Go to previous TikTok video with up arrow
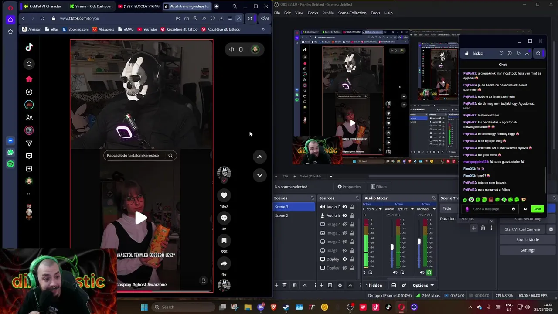Viewport: 558px width, 314px height. (260, 157)
